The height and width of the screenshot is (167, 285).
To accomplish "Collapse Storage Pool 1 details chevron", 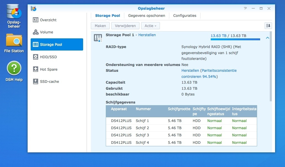I will [267, 38].
